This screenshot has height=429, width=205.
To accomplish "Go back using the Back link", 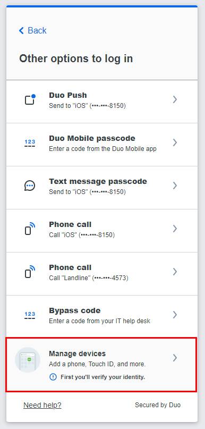I will pyautogui.click(x=33, y=30).
